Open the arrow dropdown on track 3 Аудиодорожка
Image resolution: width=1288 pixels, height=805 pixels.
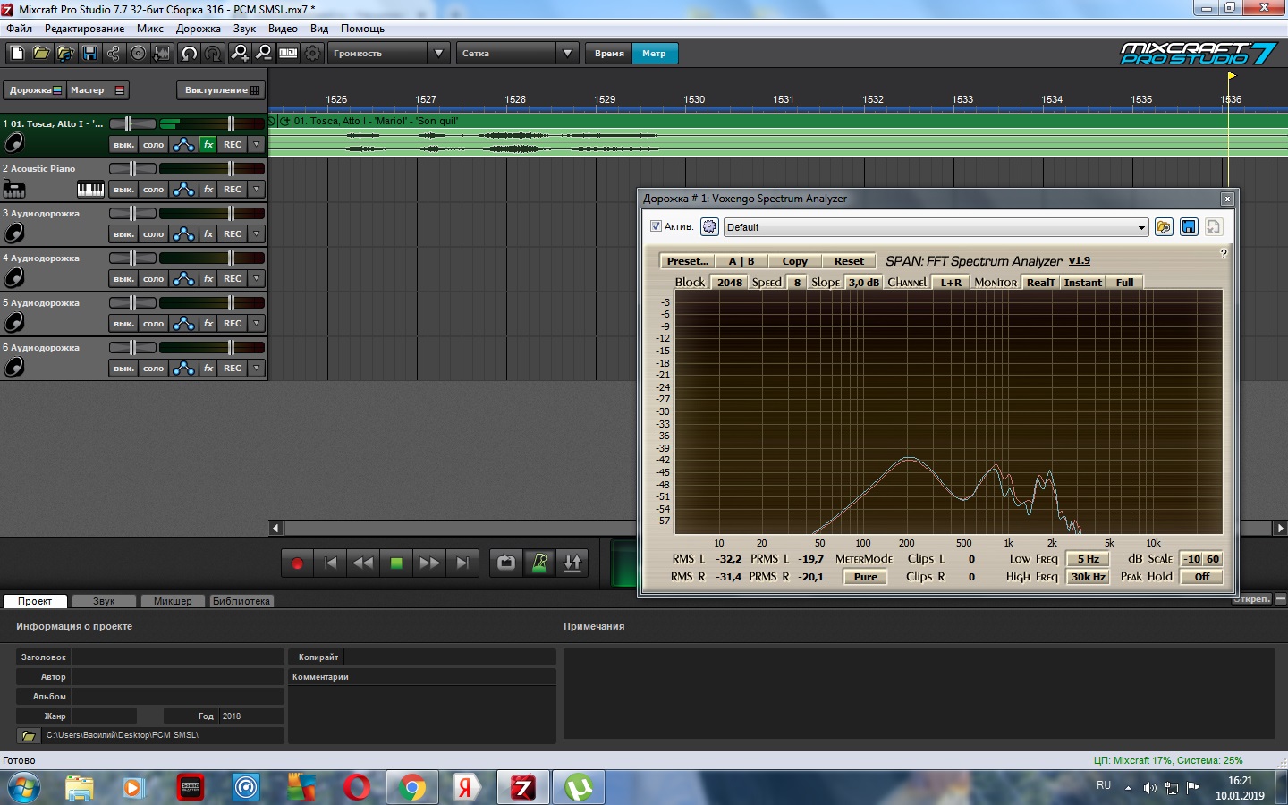click(x=257, y=234)
